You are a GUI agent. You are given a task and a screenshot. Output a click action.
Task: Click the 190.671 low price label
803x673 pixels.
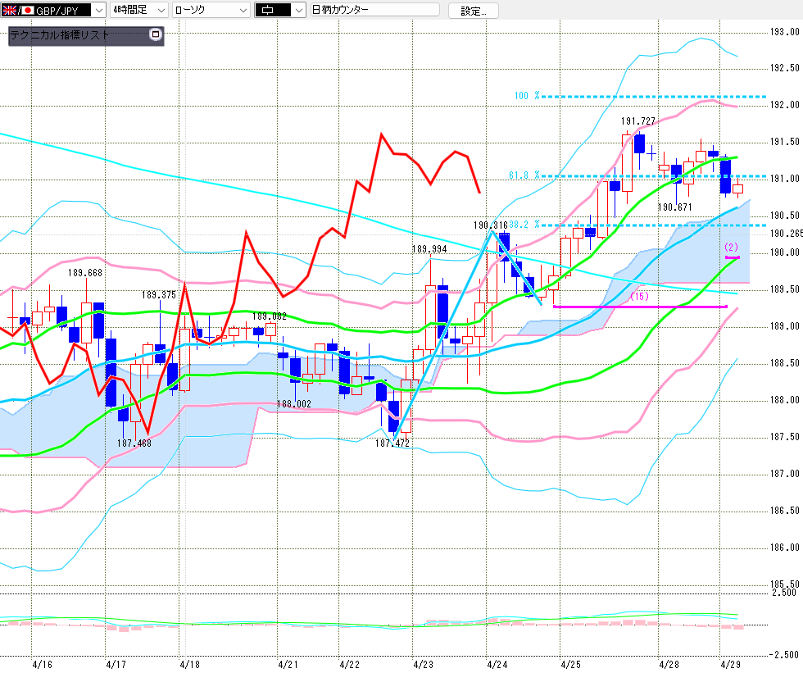pyautogui.click(x=674, y=207)
